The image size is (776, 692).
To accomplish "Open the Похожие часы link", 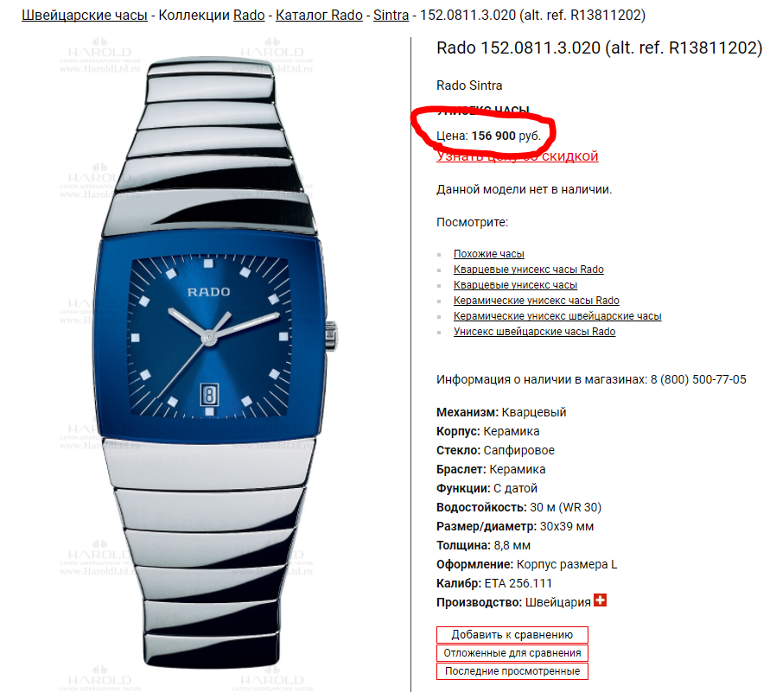I will (x=489, y=254).
